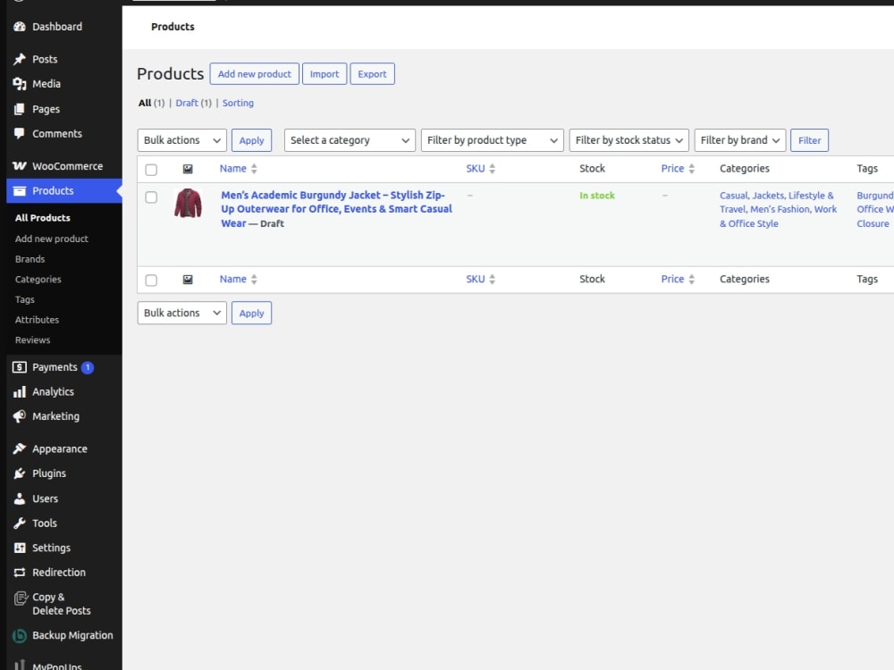Open Reviews submenu item
This screenshot has height=670, width=894.
pyautogui.click(x=32, y=340)
